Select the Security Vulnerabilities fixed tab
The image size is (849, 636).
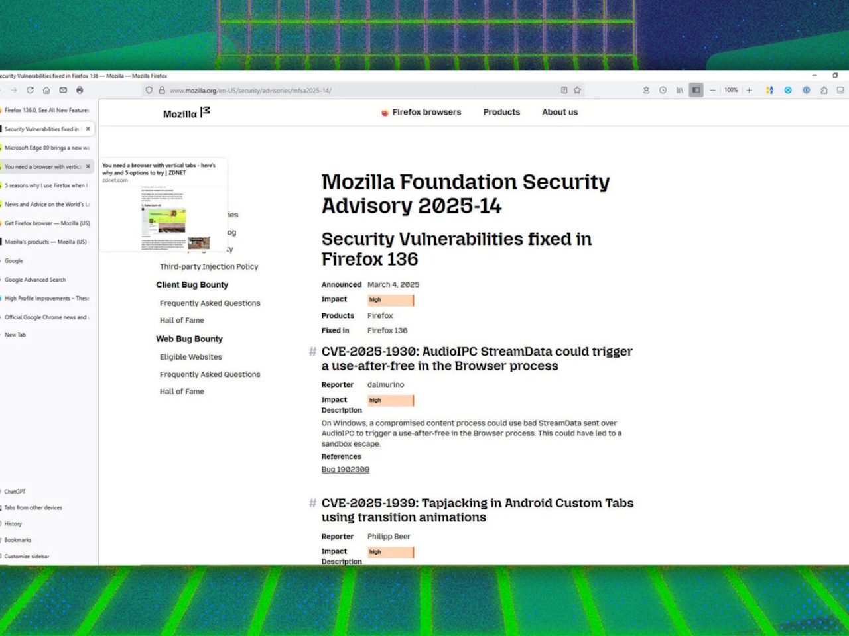click(x=42, y=129)
